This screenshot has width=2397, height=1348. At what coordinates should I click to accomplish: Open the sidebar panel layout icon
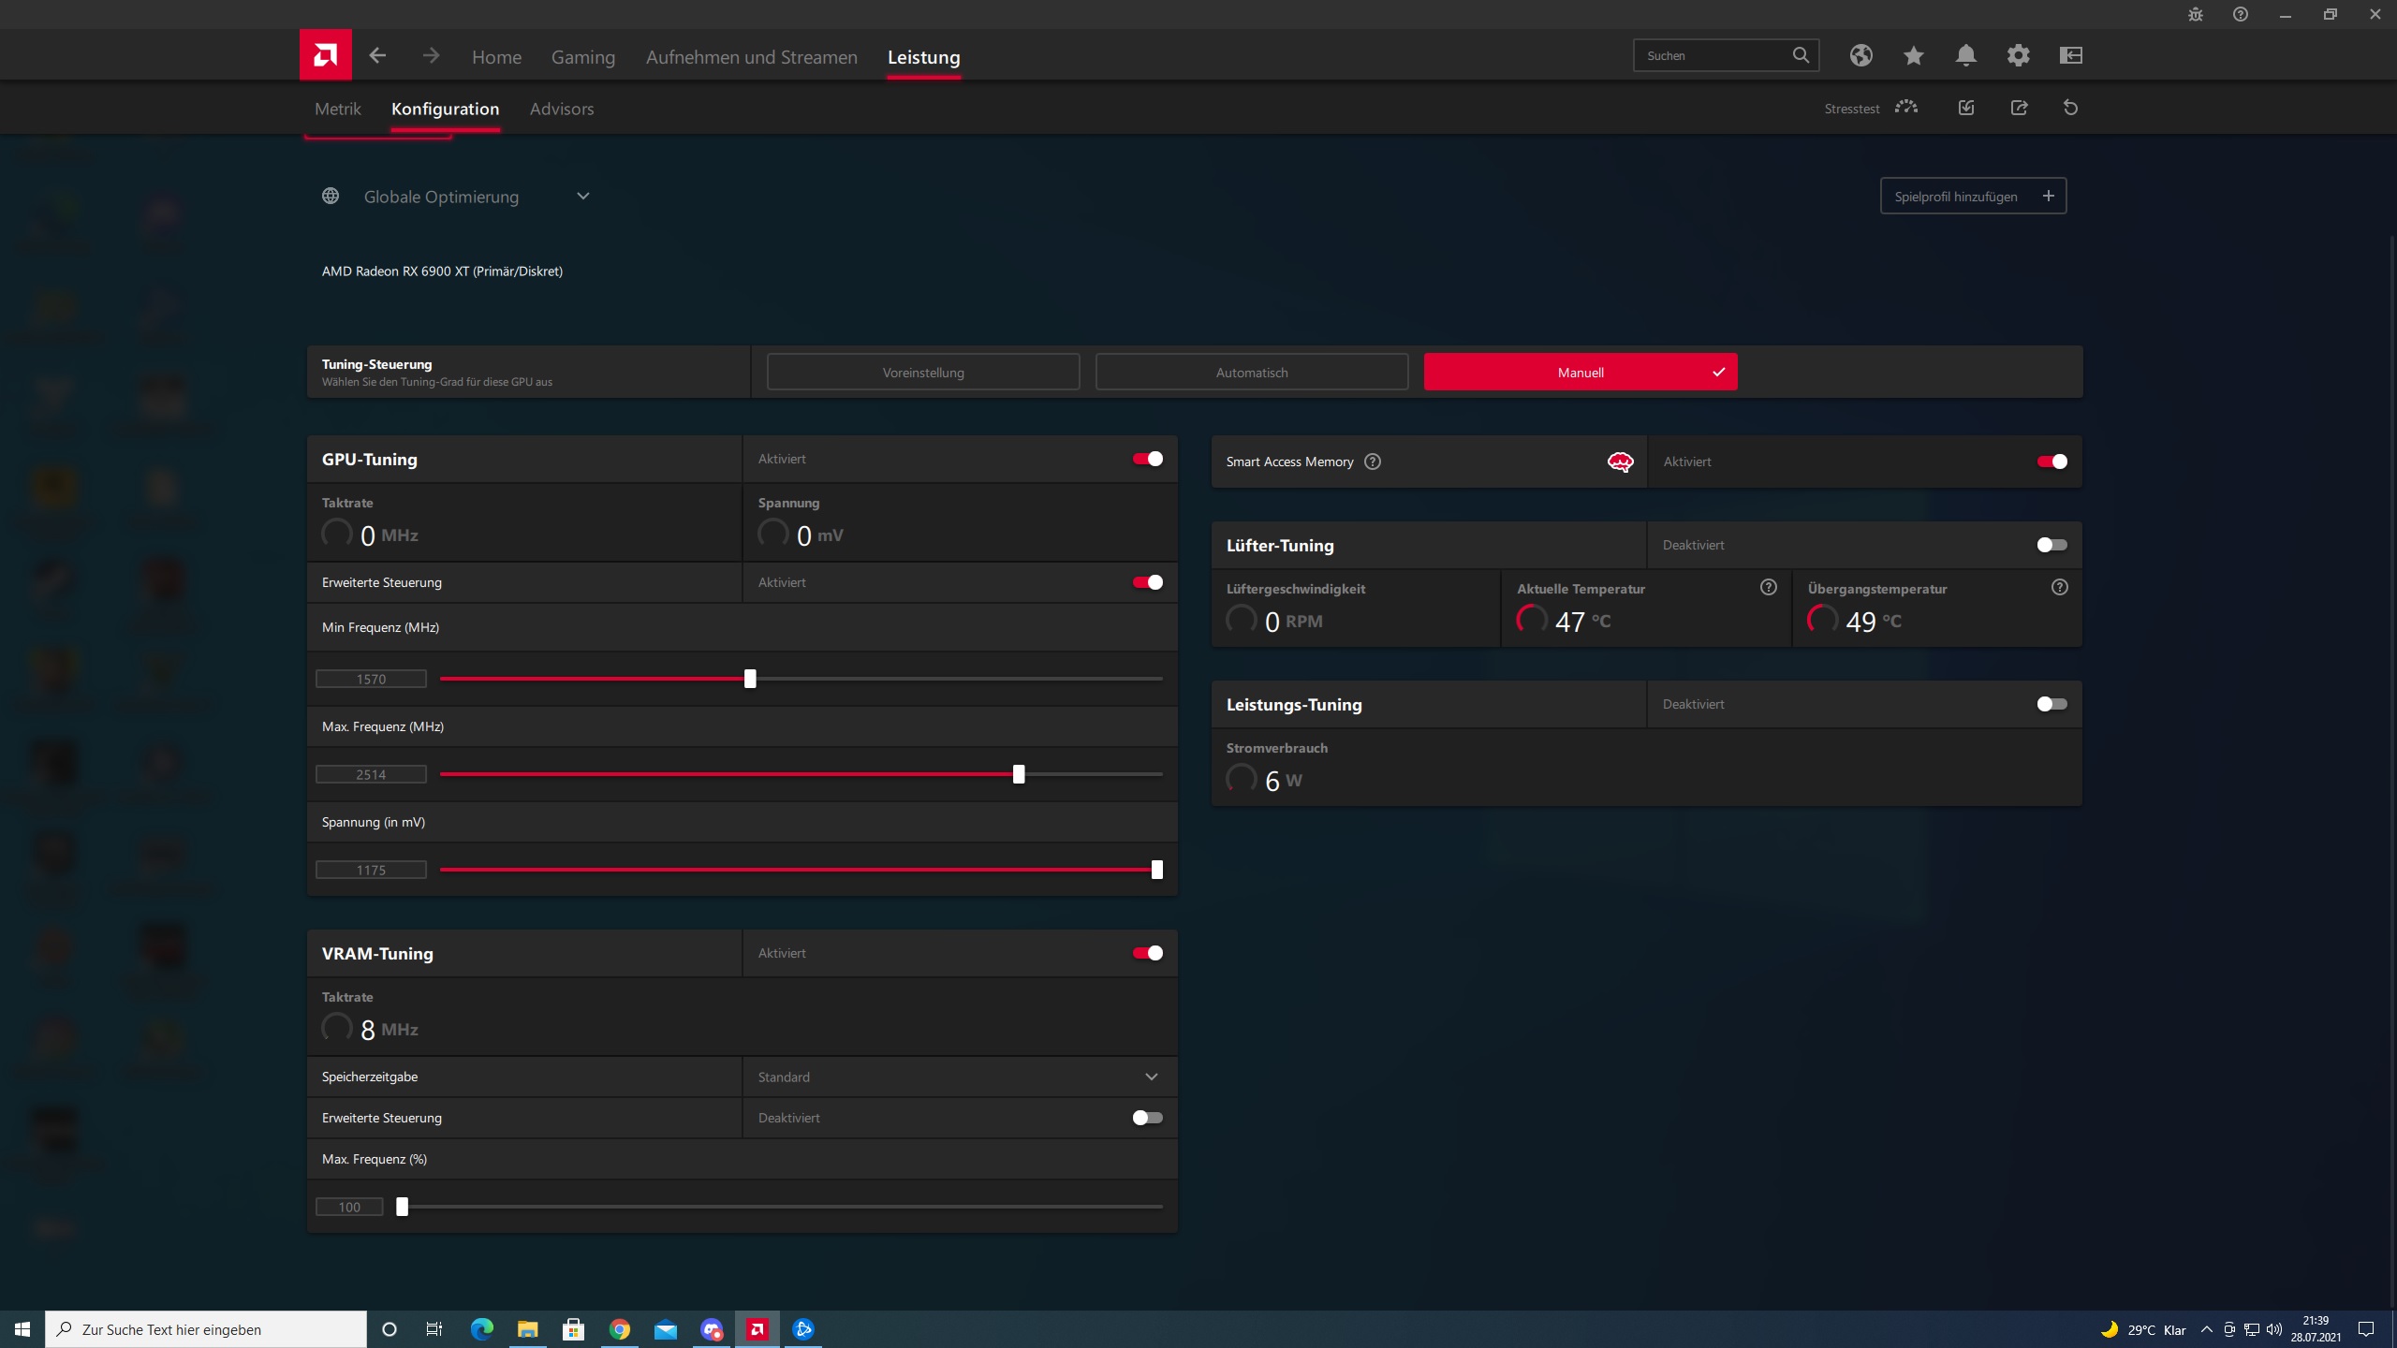click(x=2070, y=55)
